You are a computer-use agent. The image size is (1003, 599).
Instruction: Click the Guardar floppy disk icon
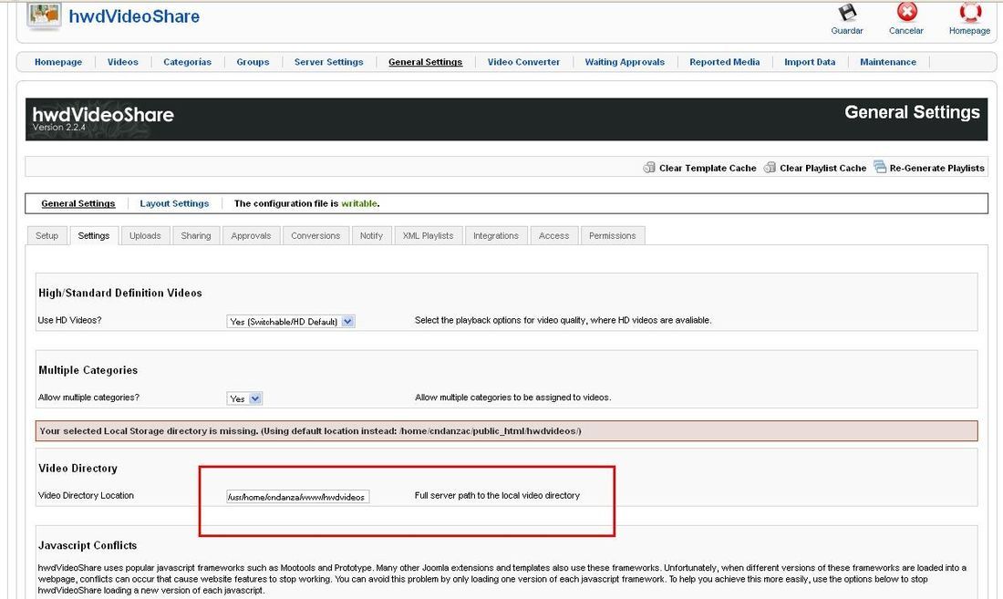coord(847,12)
